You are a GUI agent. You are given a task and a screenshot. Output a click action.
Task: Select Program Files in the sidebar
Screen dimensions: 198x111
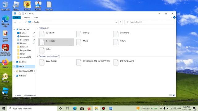click(x=25, y=50)
